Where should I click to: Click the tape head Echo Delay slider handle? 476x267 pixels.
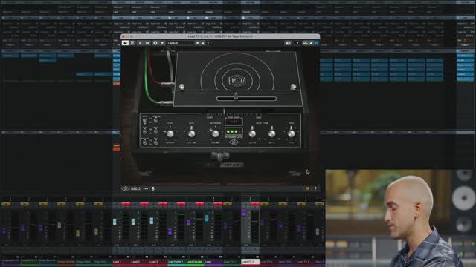click(236, 96)
